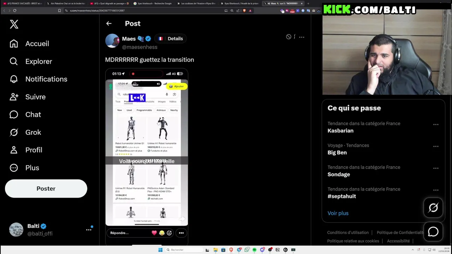Open WhatsApp from taskbar
452x254 pixels.
coord(246,250)
